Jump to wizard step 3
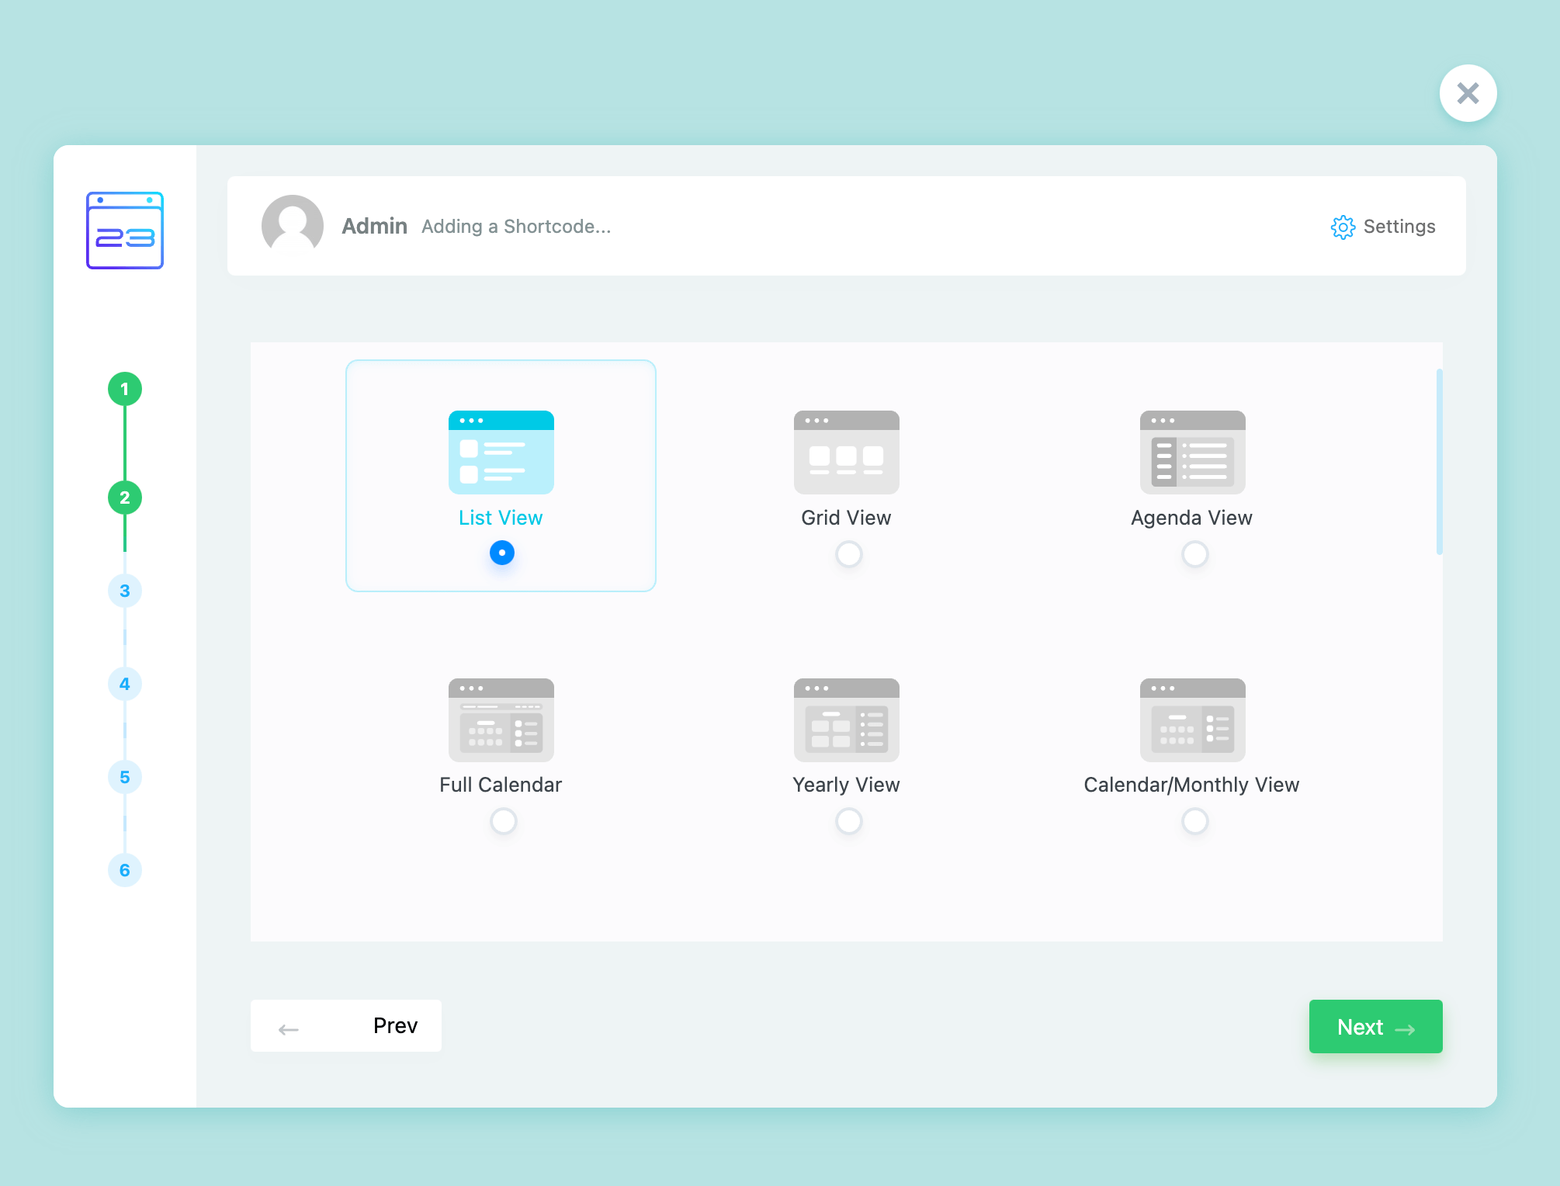 125,591
